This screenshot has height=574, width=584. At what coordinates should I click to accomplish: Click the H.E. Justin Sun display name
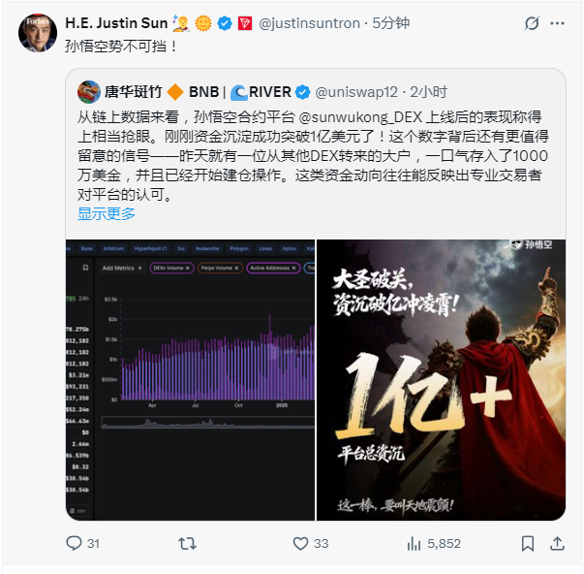[x=116, y=23]
